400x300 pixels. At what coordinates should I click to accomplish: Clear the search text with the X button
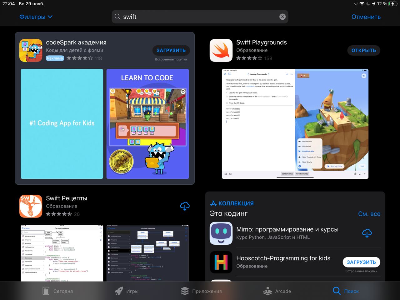click(x=282, y=17)
